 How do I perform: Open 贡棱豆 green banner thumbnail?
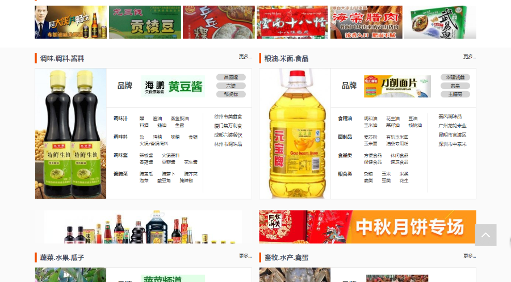pos(145,22)
